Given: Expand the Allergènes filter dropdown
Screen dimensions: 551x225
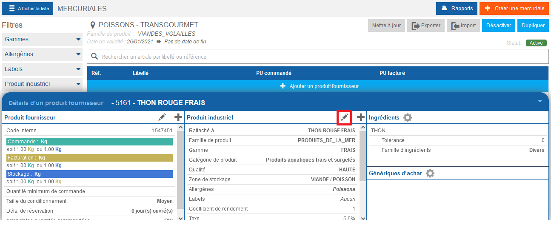Looking at the screenshot, I should 42,54.
